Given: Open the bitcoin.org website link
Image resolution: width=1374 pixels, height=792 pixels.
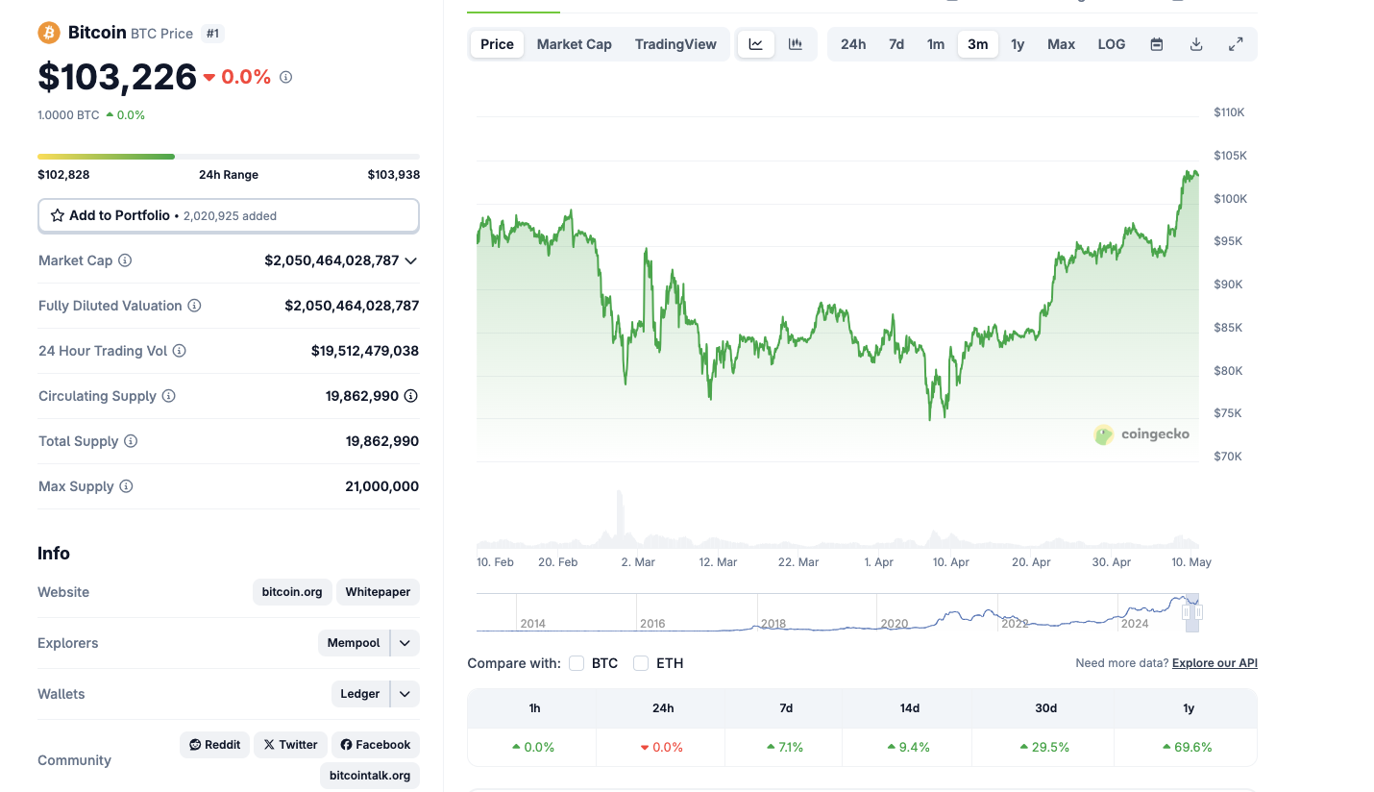Looking at the screenshot, I should point(292,592).
